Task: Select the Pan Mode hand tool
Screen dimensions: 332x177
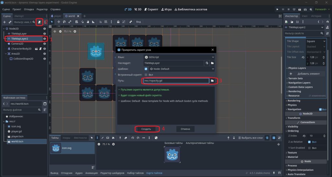Action: pos(88,22)
